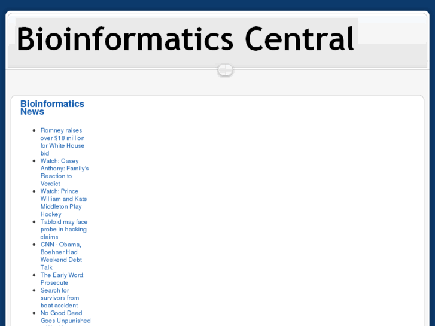Image resolution: width=435 pixels, height=326 pixels.
Task: Open Romney raises over $18 million article
Action: pyautogui.click(x=62, y=142)
